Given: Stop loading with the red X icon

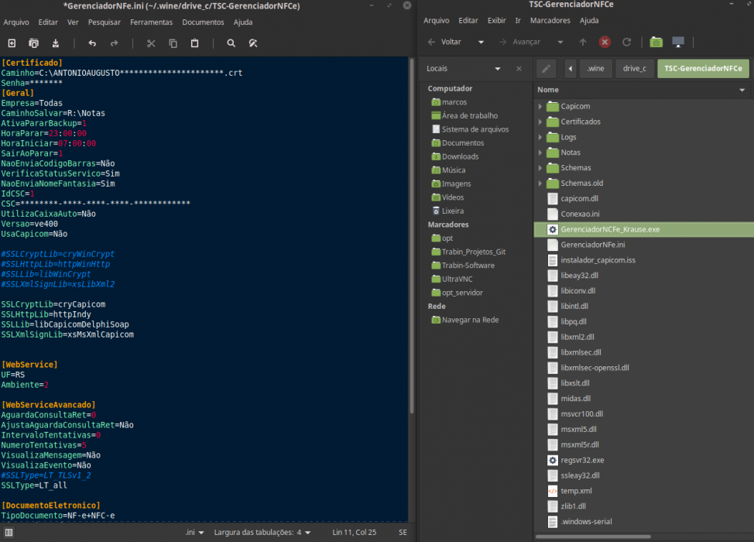Looking at the screenshot, I should tap(605, 42).
